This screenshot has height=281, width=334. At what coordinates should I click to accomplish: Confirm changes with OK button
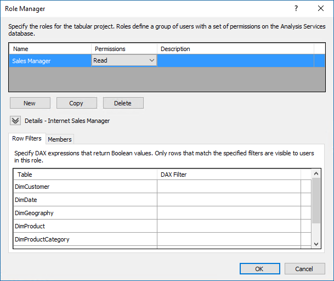click(x=259, y=268)
